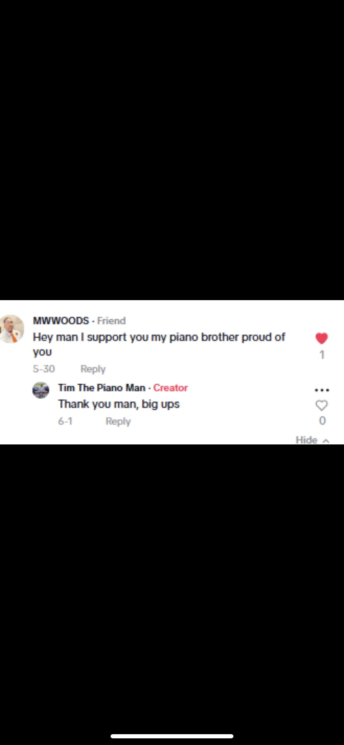This screenshot has width=344, height=745.
Task: Tap the like count 0 under the empty heart
Action: click(322, 421)
